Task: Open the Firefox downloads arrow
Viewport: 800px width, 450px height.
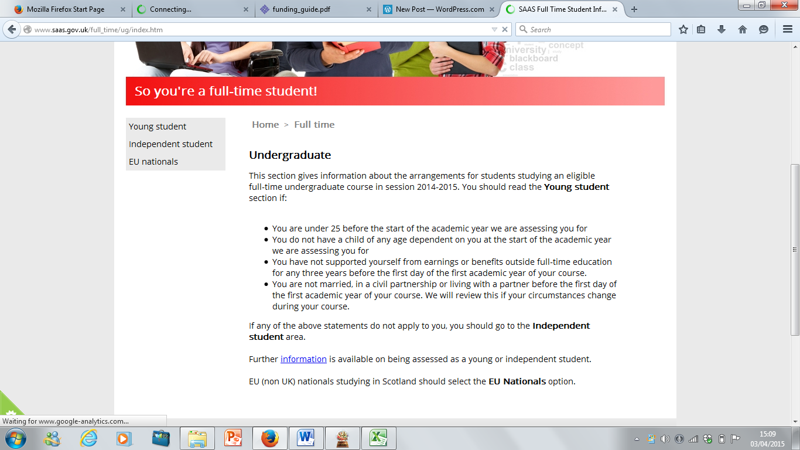Action: tap(722, 29)
